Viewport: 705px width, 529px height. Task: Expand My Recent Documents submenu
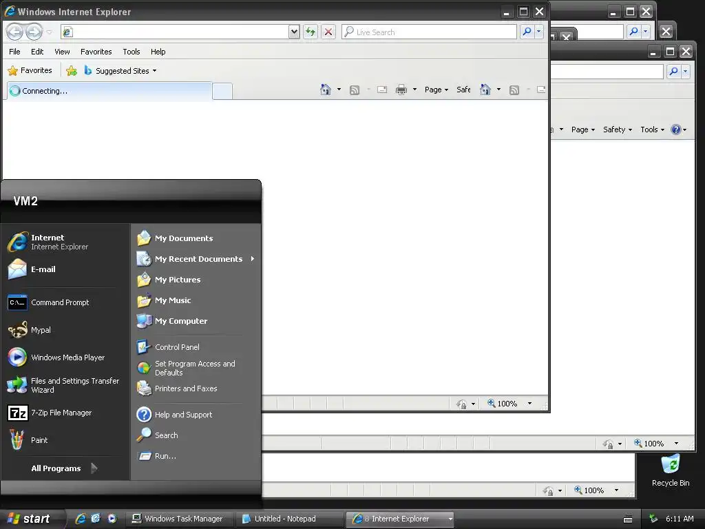196,259
